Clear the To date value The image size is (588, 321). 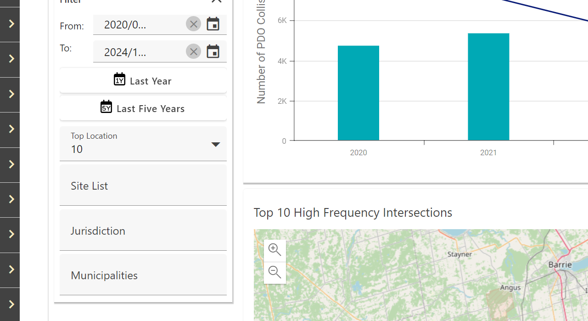pos(193,51)
